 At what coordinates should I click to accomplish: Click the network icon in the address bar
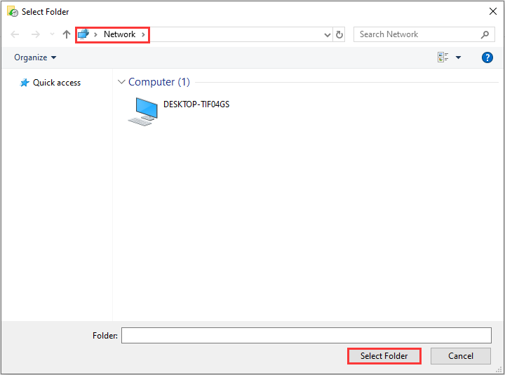coord(83,34)
